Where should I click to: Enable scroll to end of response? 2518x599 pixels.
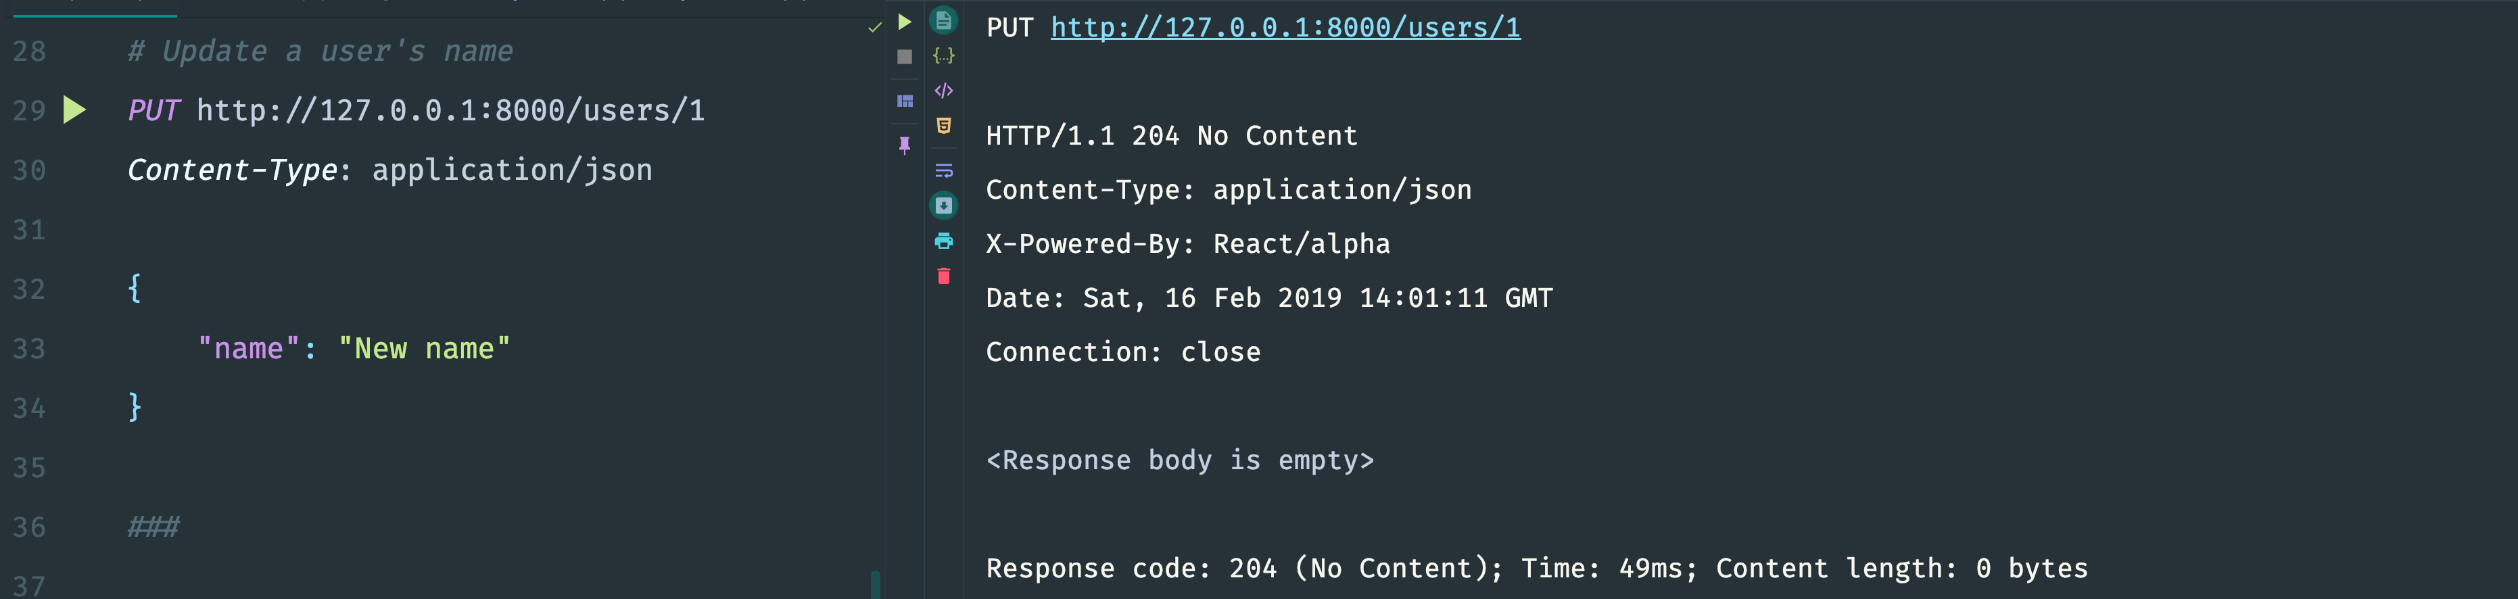coord(943,206)
